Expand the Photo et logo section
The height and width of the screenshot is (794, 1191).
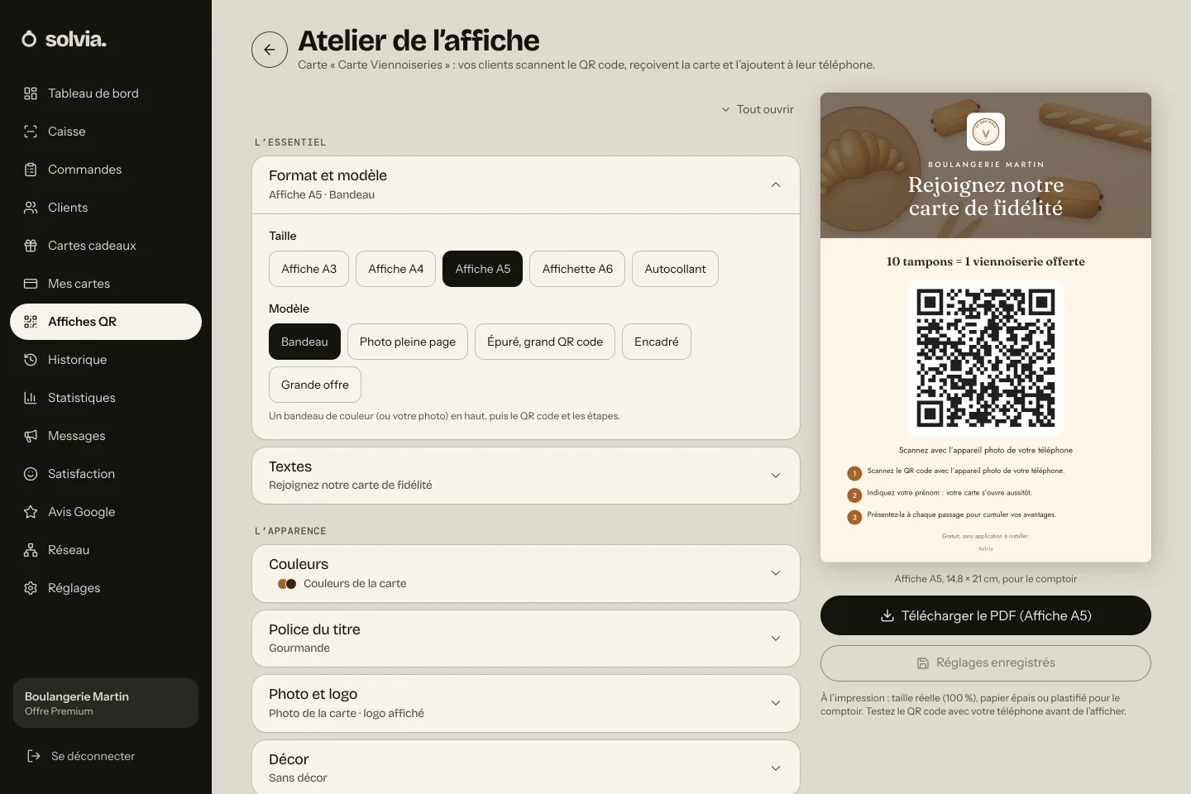[x=526, y=703]
